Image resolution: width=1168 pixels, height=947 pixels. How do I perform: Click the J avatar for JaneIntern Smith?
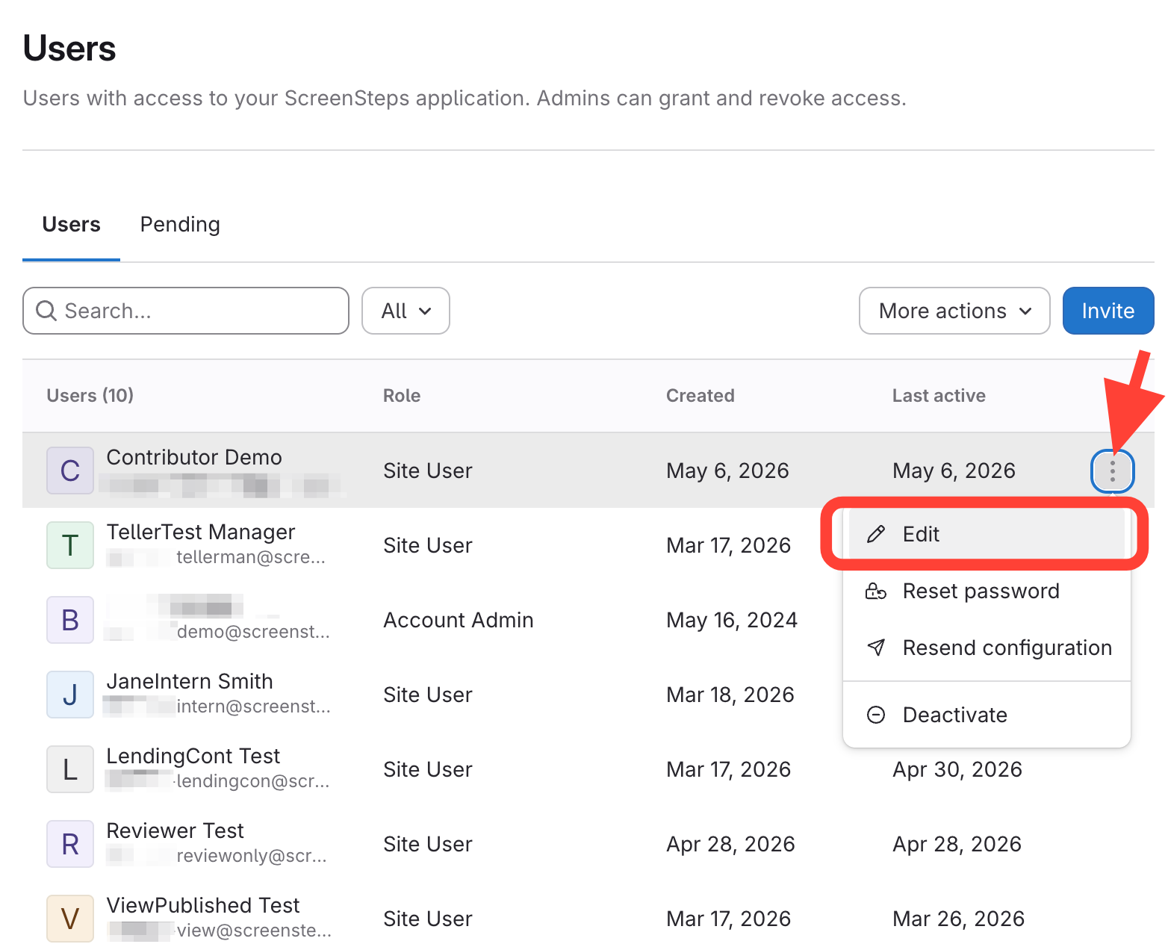click(x=70, y=695)
